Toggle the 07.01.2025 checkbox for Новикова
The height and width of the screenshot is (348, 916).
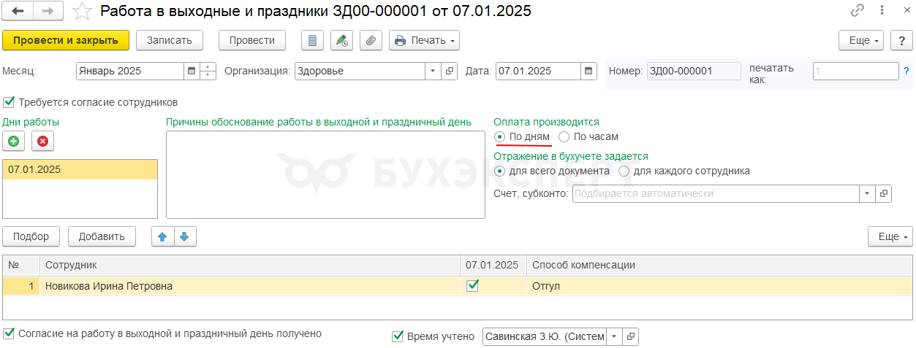pos(472,285)
